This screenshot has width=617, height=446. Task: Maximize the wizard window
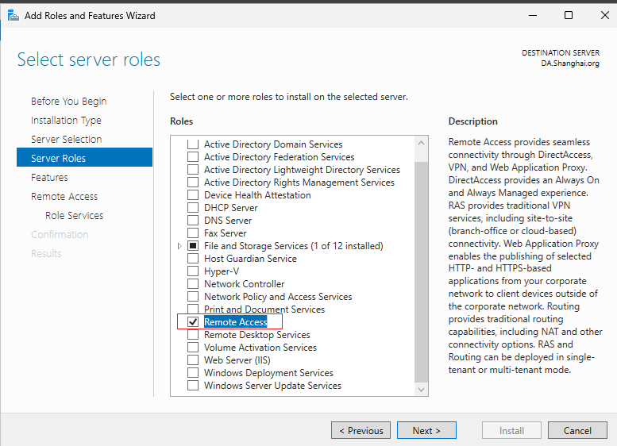point(569,15)
